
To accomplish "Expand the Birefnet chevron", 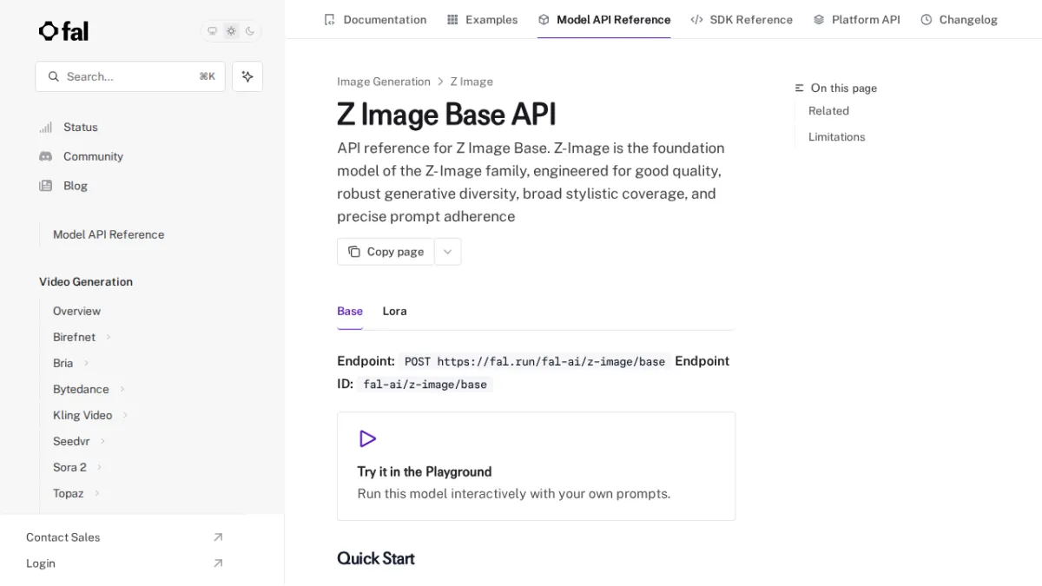I will coord(109,337).
